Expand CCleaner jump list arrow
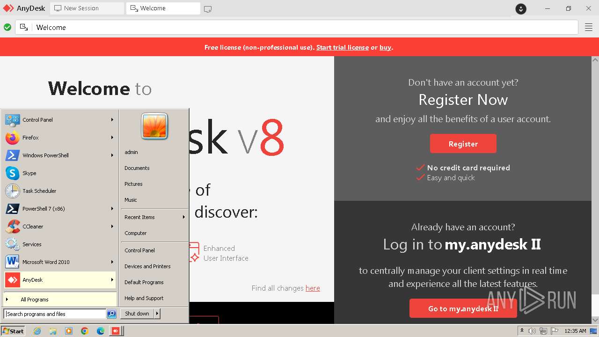599x337 pixels. tap(112, 227)
